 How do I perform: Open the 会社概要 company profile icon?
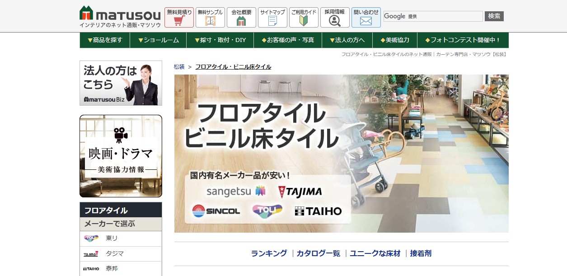[241, 18]
